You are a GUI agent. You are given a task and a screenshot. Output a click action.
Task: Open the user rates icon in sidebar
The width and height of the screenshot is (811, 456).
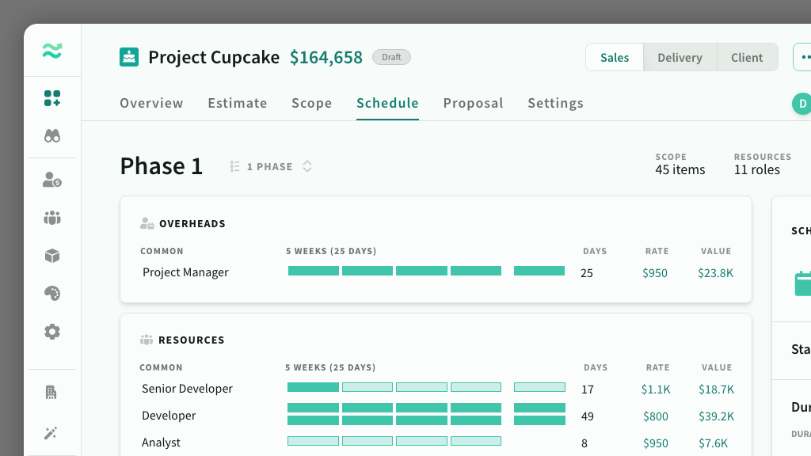pos(52,180)
